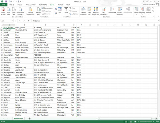Screen dimensions: 160x123
Task: Open What-If Analysis dropdown
Action: tap(120, 11)
